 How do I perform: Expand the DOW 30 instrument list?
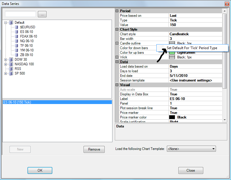point(5,60)
